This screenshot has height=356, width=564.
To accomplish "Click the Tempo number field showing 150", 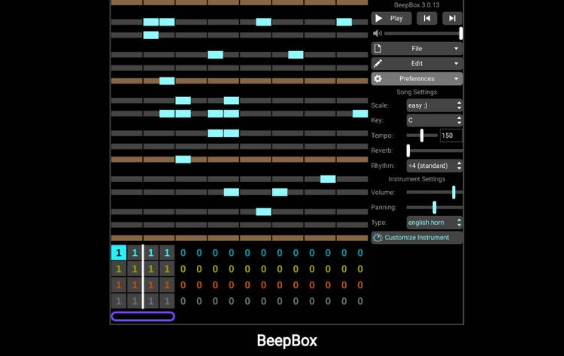I will (x=451, y=135).
